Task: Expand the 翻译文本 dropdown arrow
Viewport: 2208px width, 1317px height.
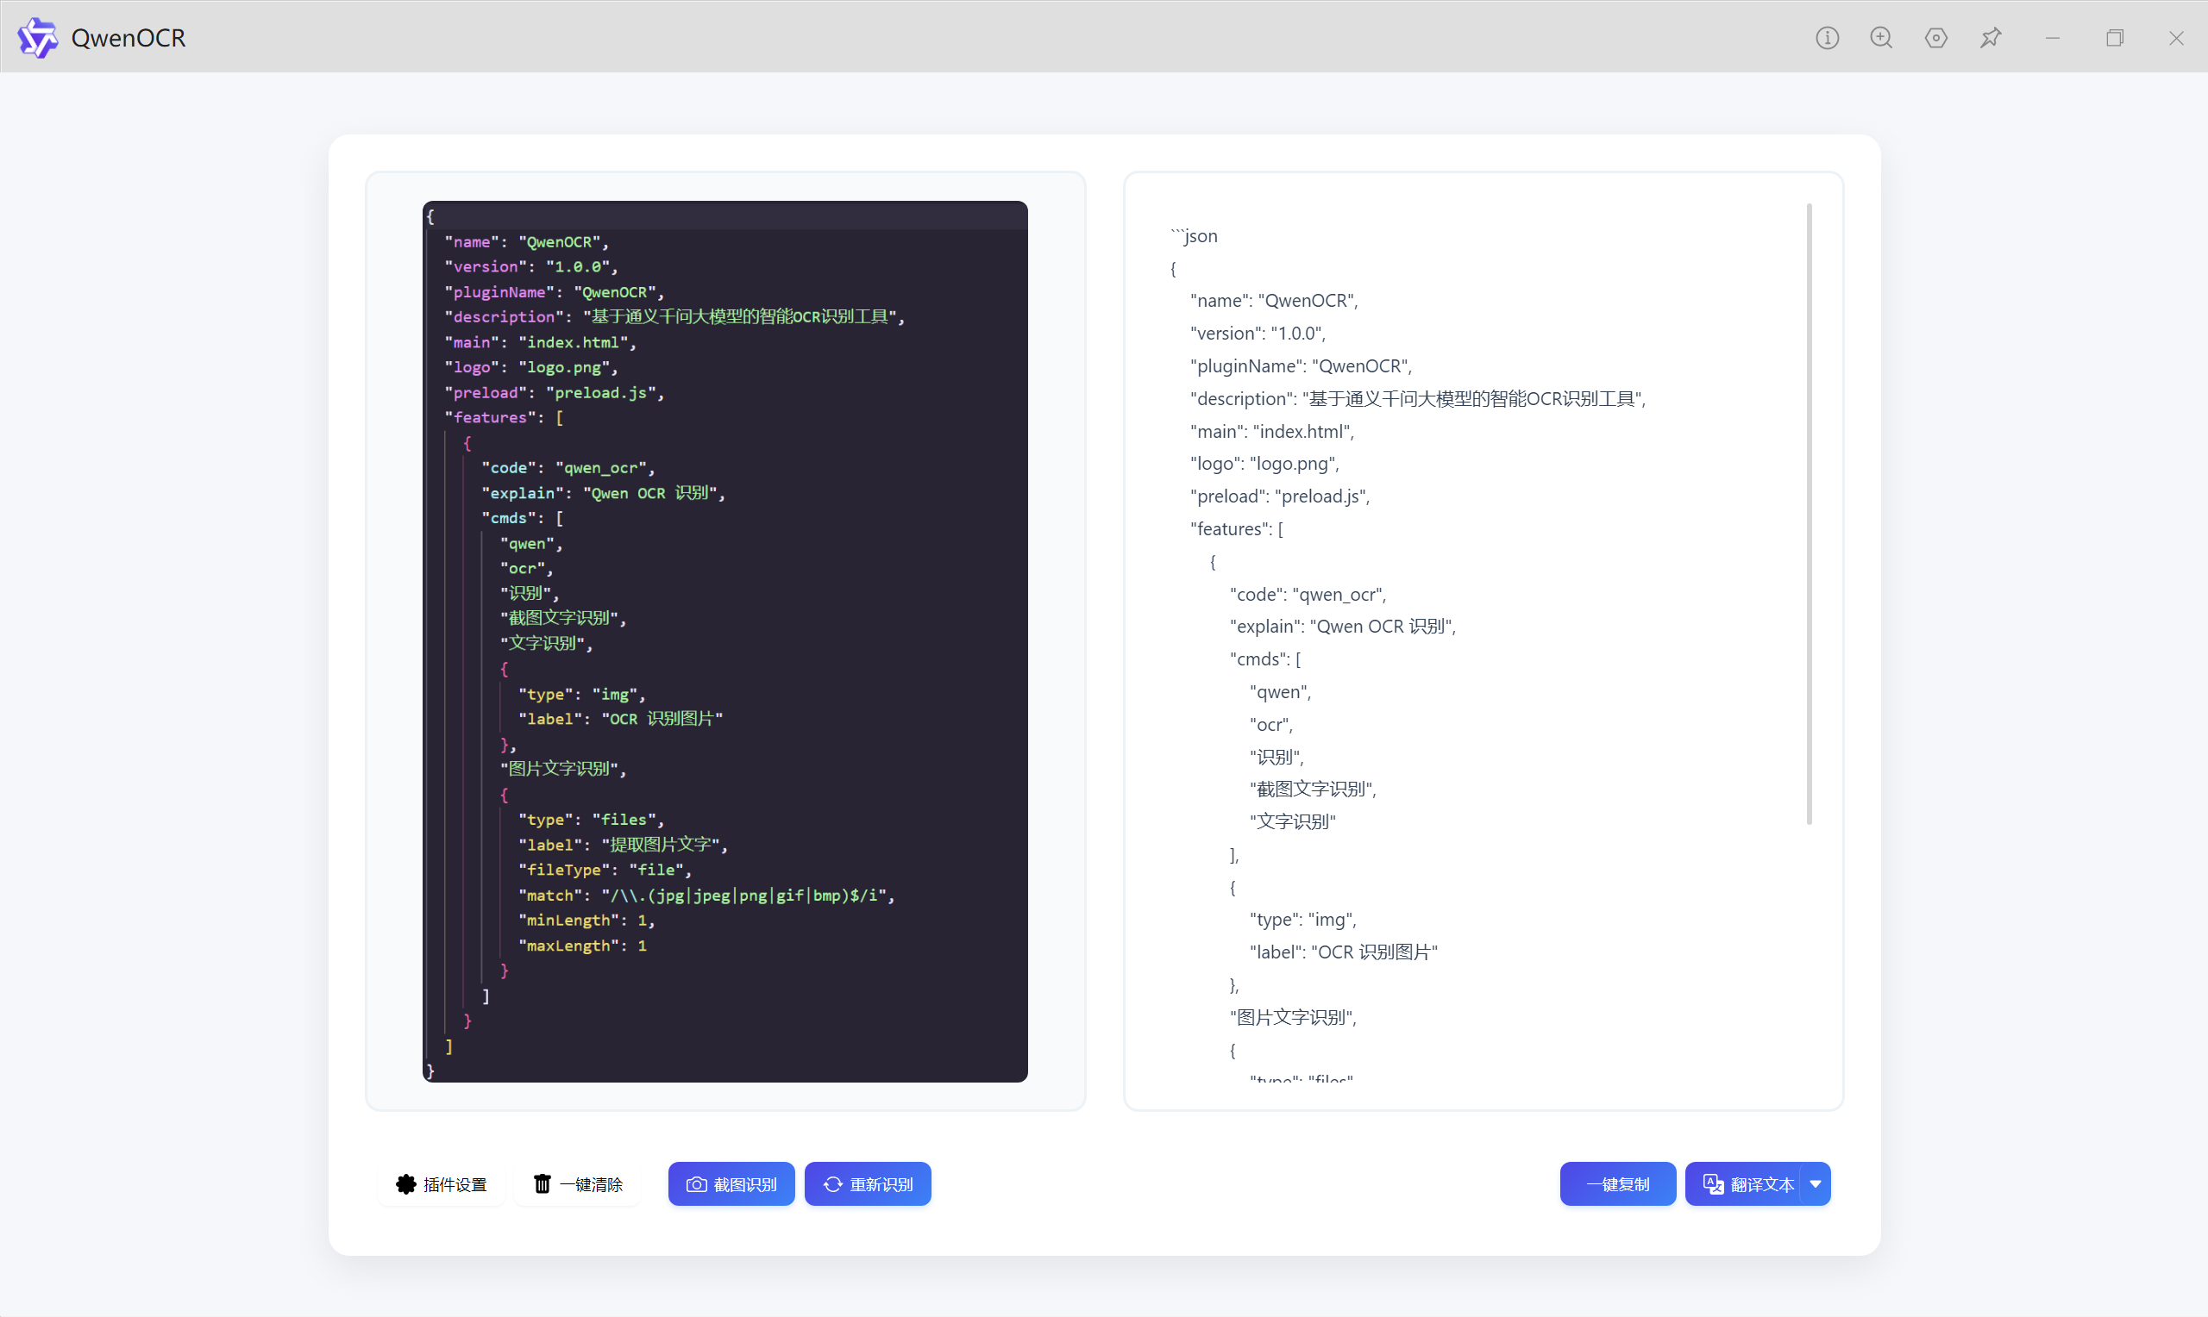Action: [1816, 1185]
